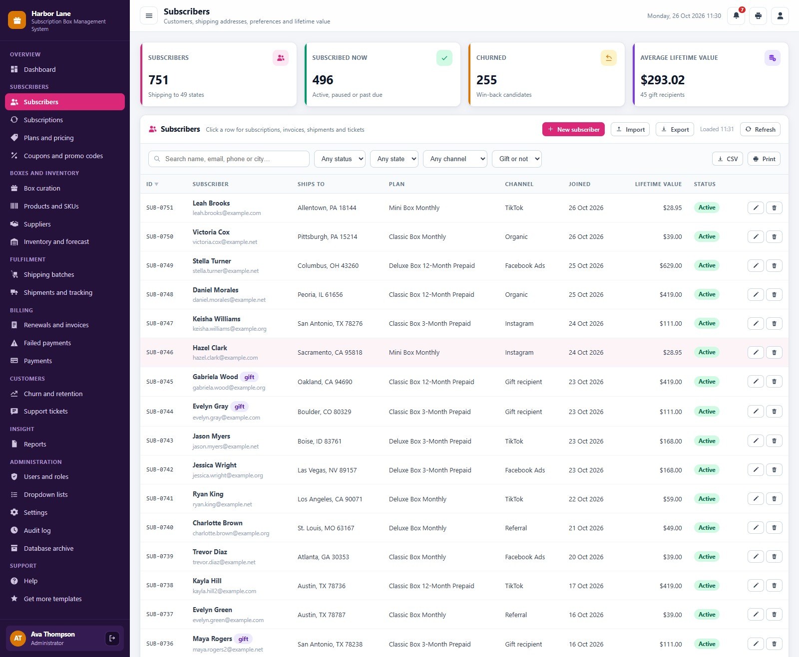Toggle the sidebar hamburger menu
This screenshot has width=799, height=657.
[x=149, y=15]
